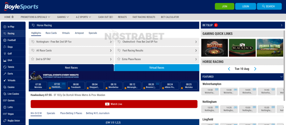The width and height of the screenshot is (286, 125).
Task: Click the Casino sidebar icon
Action: (5, 87)
